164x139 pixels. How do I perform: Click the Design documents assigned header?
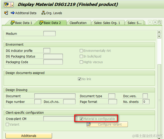pos(79,73)
